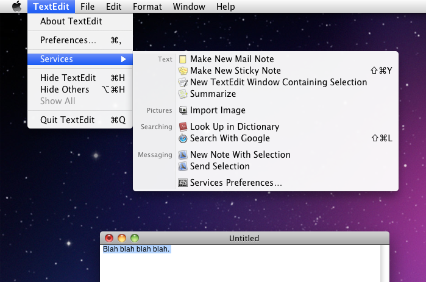Open the TextEdit application menu
The image size is (426, 282).
51,6
